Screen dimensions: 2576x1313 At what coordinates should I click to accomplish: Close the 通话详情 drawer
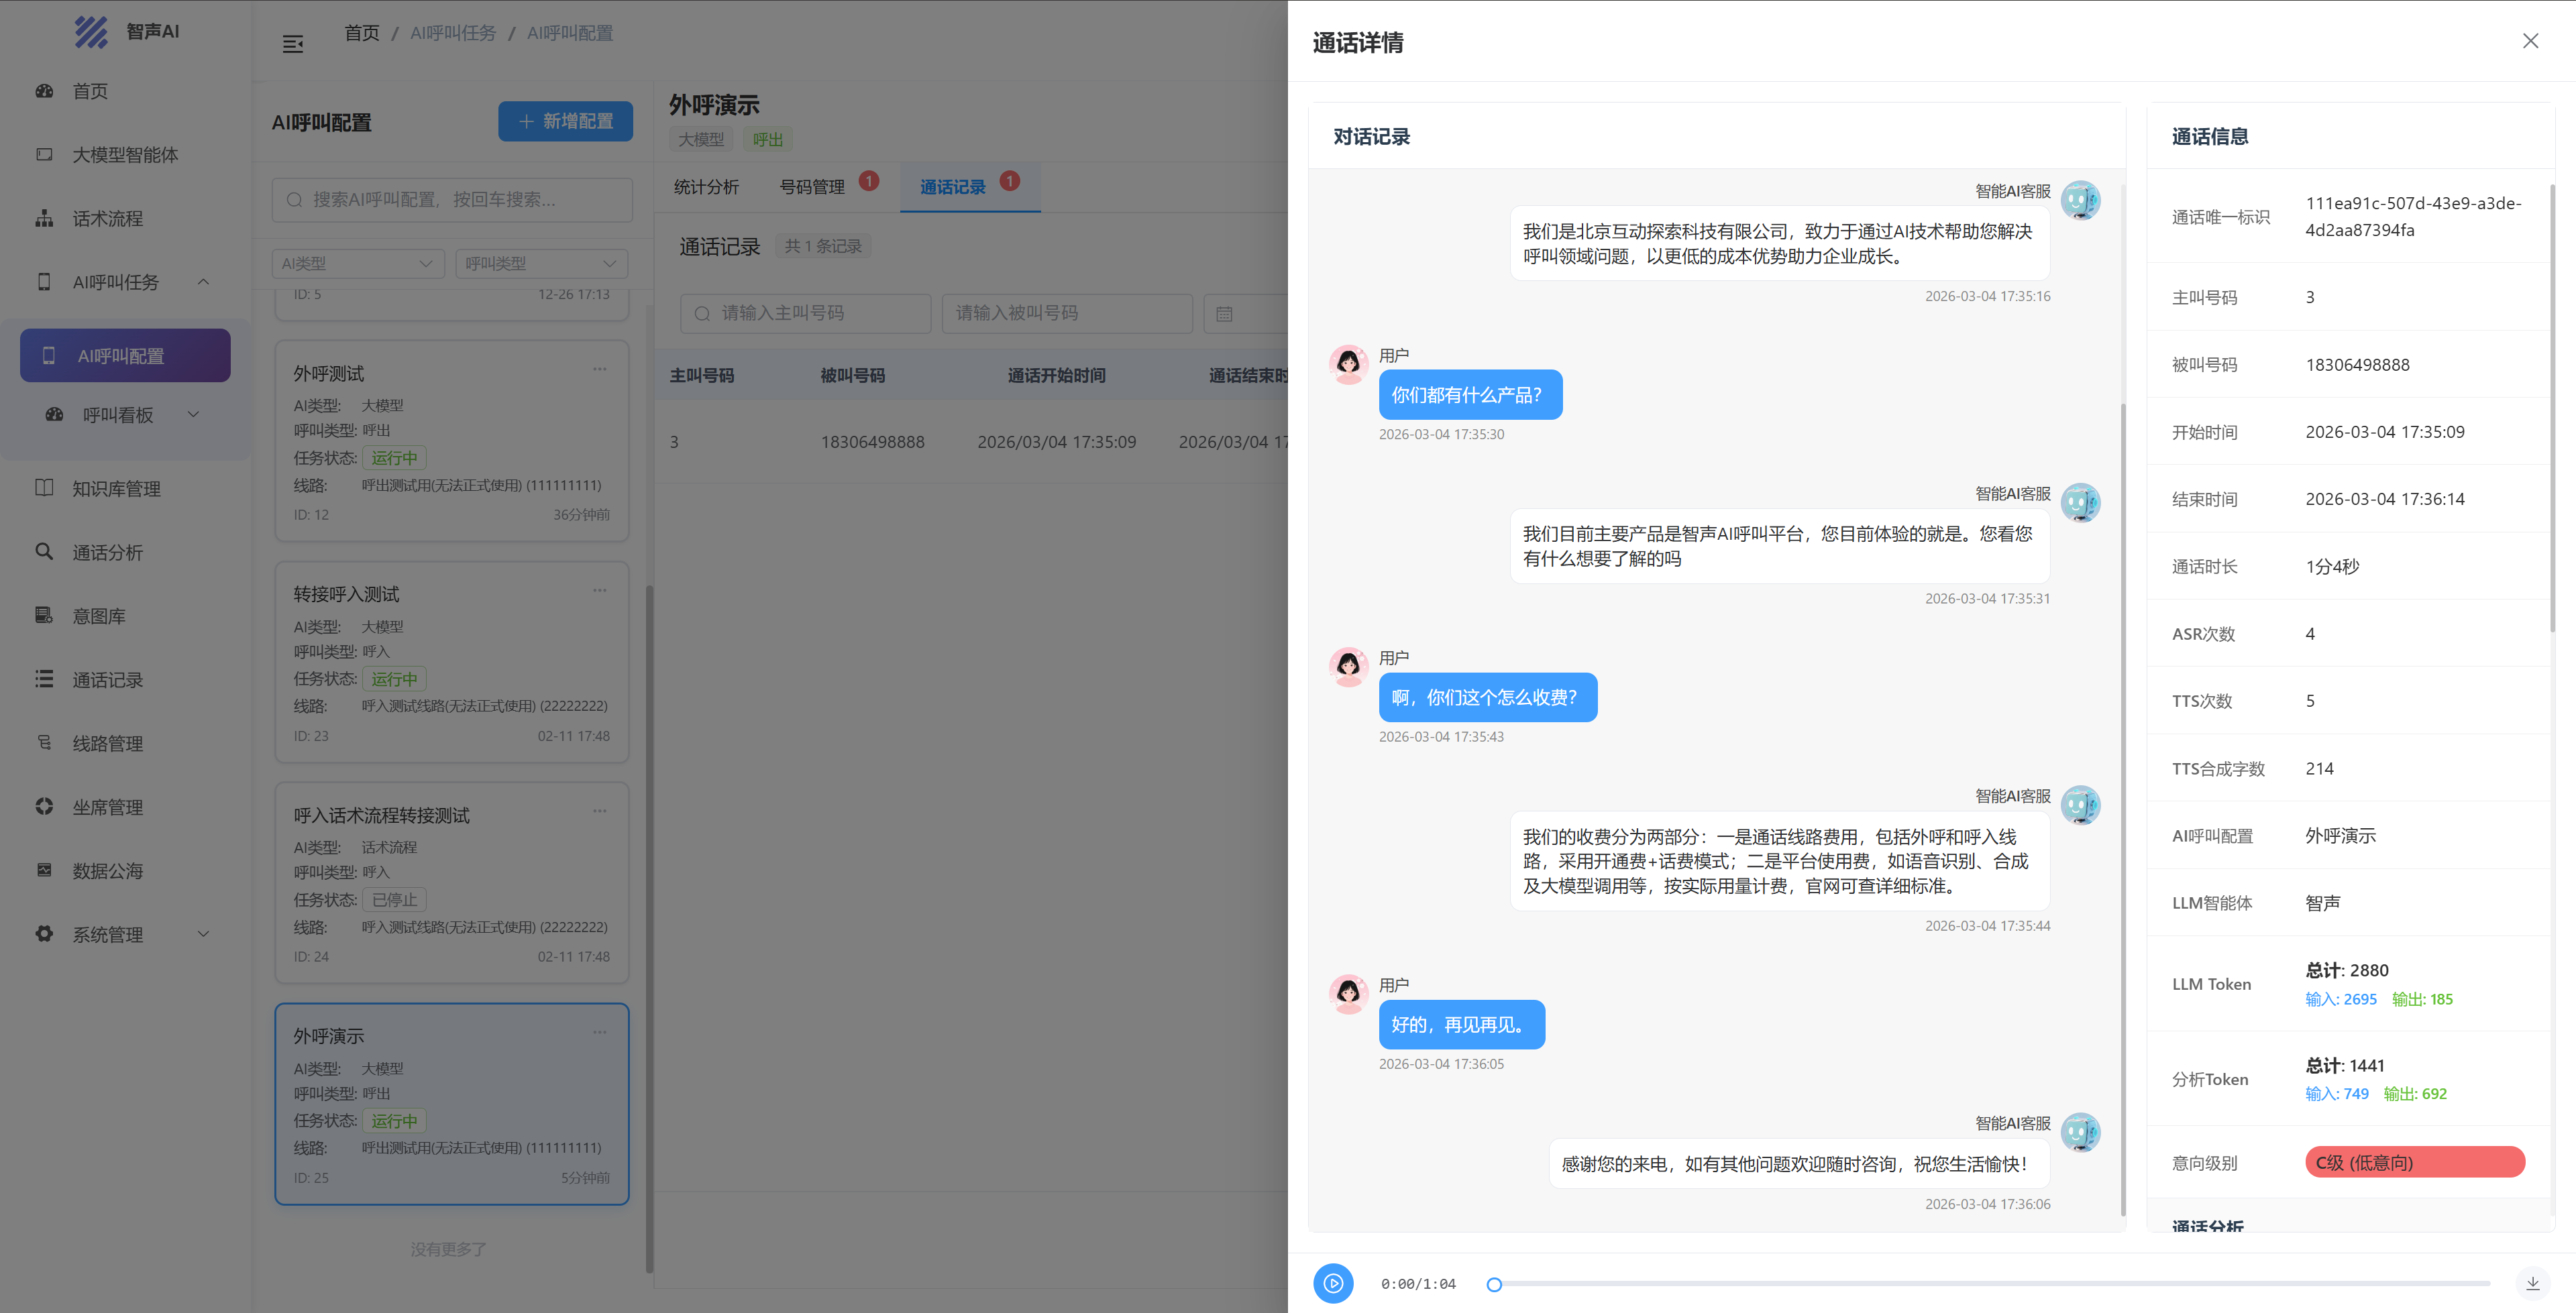pos(2530,41)
